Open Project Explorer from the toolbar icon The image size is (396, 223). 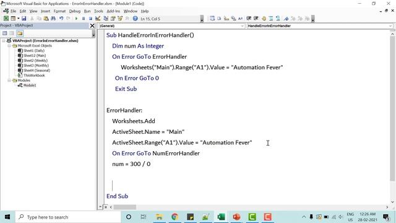click(106, 19)
